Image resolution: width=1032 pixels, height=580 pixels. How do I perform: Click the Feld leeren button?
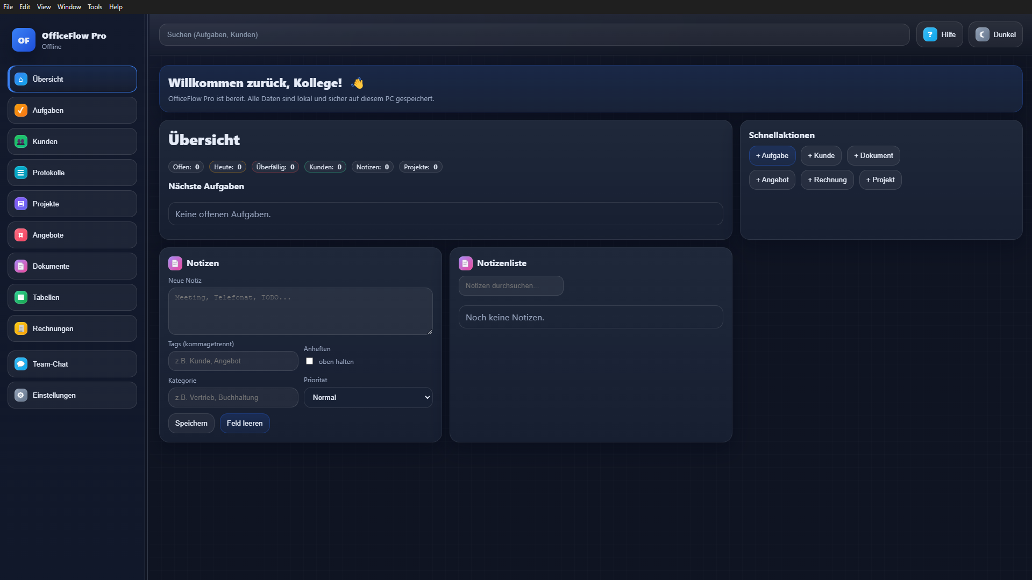(245, 424)
